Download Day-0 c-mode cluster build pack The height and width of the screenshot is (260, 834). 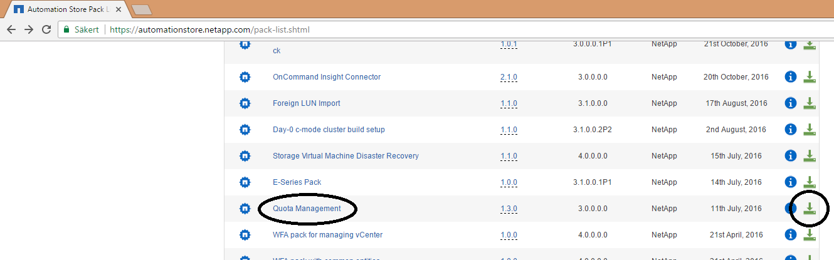[810, 130]
